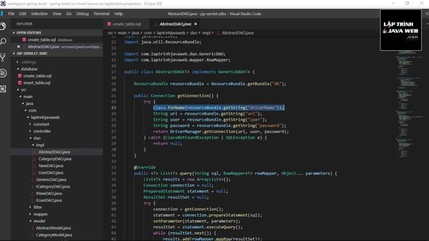Collapse the model folder
Viewport: 429px width, 241px height.
point(30,221)
